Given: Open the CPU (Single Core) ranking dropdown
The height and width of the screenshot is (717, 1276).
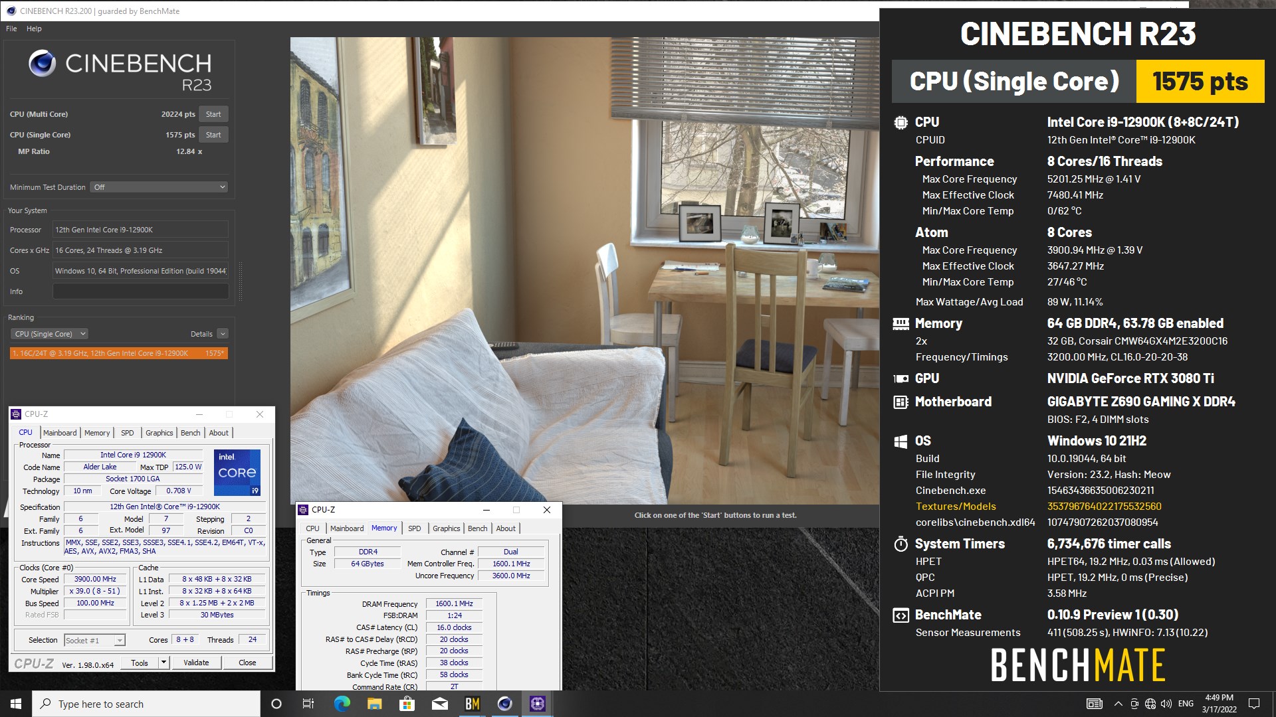Looking at the screenshot, I should point(50,334).
